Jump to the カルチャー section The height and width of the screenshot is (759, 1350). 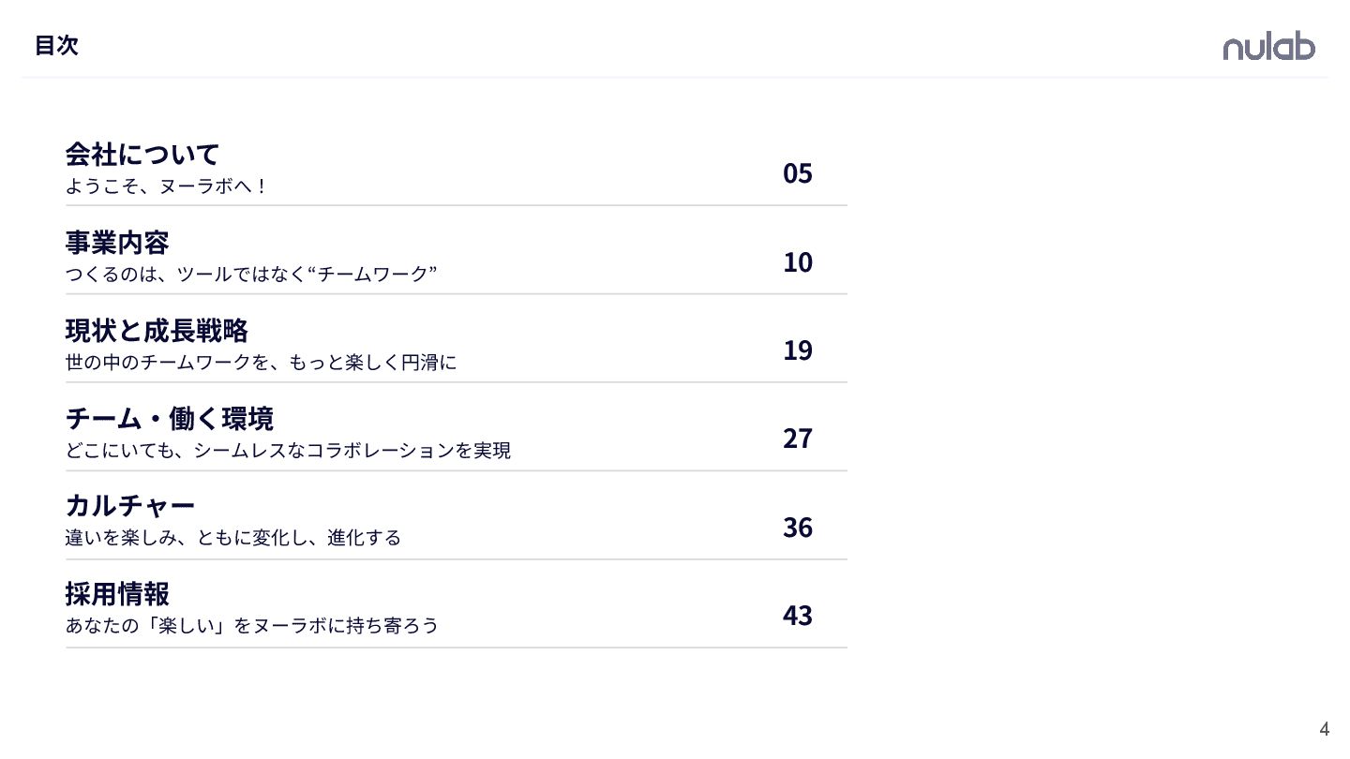tap(129, 507)
